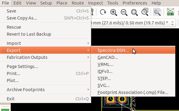Click the Zoom in icon

click(113, 12)
